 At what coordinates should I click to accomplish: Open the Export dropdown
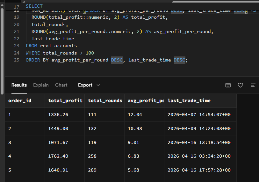[85, 85]
